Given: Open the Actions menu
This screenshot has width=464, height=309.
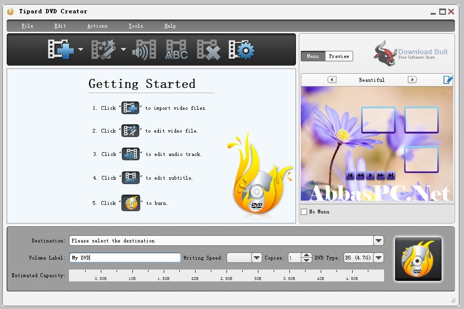Looking at the screenshot, I should tap(98, 26).
